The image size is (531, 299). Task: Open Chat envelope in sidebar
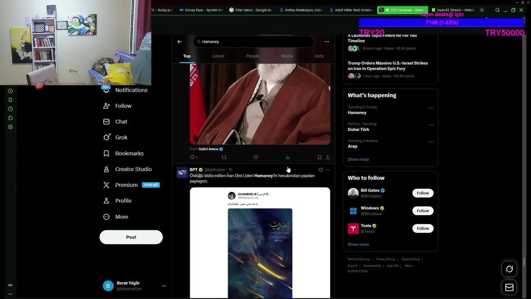coord(106,122)
